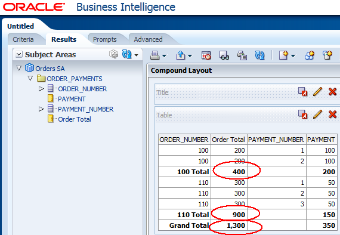Click the Compound Layout header

[181, 70]
